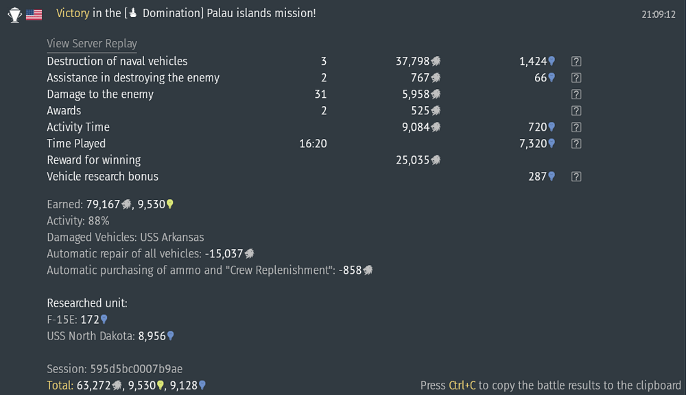Click the victory trophy icon
The width and height of the screenshot is (686, 395).
pos(14,14)
